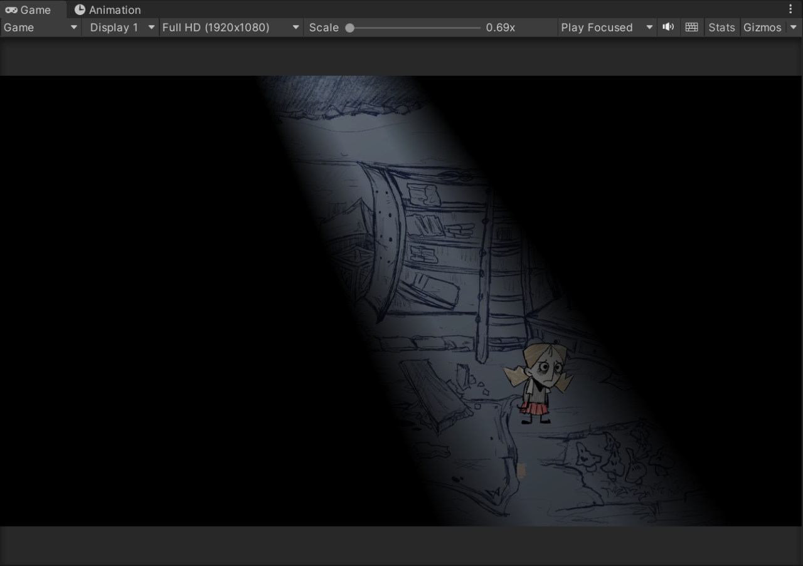Click the Scale slider handle
The width and height of the screenshot is (803, 566).
click(349, 28)
